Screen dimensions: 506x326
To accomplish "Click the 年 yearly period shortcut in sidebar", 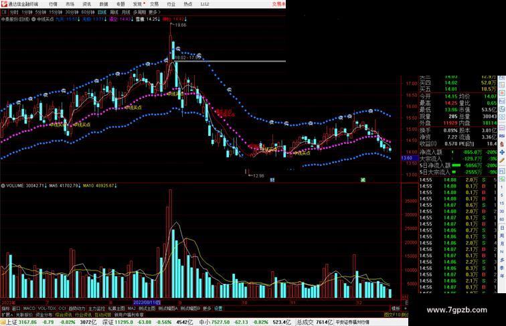I will tap(502, 276).
